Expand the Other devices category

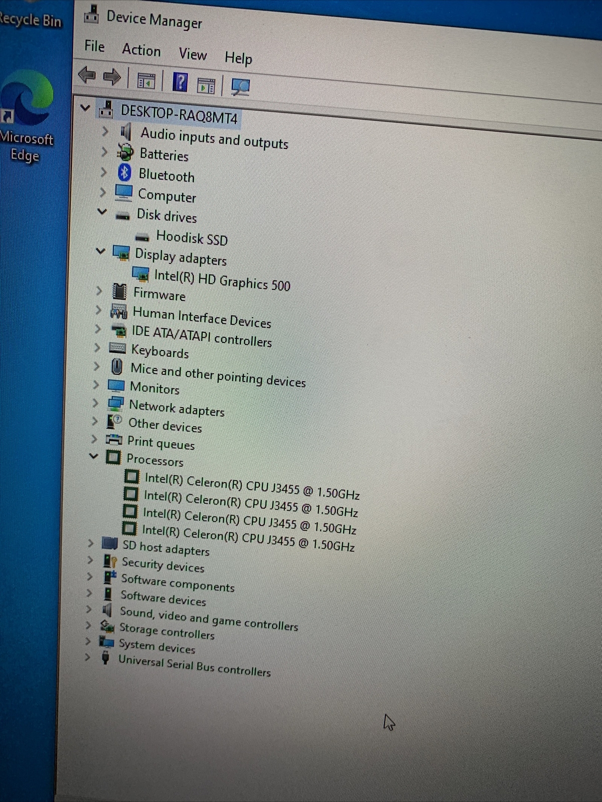point(94,421)
